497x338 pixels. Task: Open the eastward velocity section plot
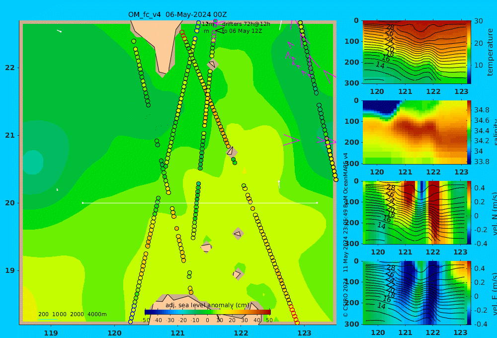414,293
